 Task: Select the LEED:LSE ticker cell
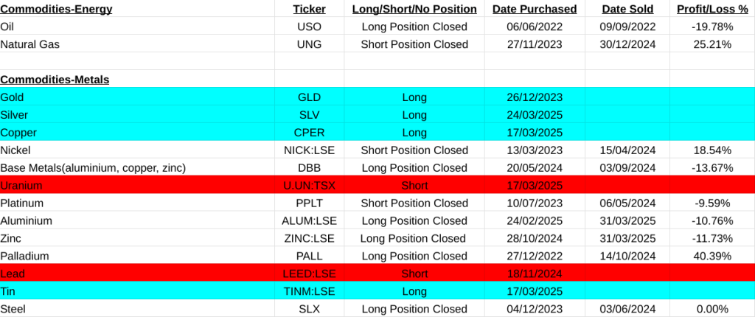pos(309,274)
